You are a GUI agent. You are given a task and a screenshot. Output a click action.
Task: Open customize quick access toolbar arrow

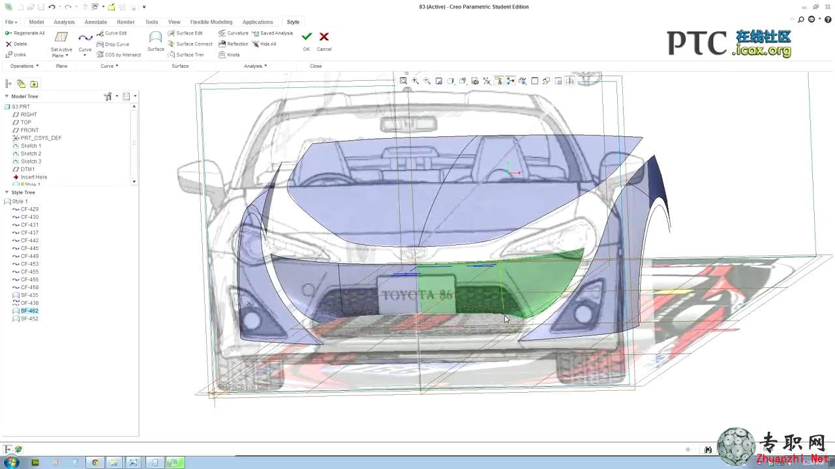pyautogui.click(x=144, y=7)
